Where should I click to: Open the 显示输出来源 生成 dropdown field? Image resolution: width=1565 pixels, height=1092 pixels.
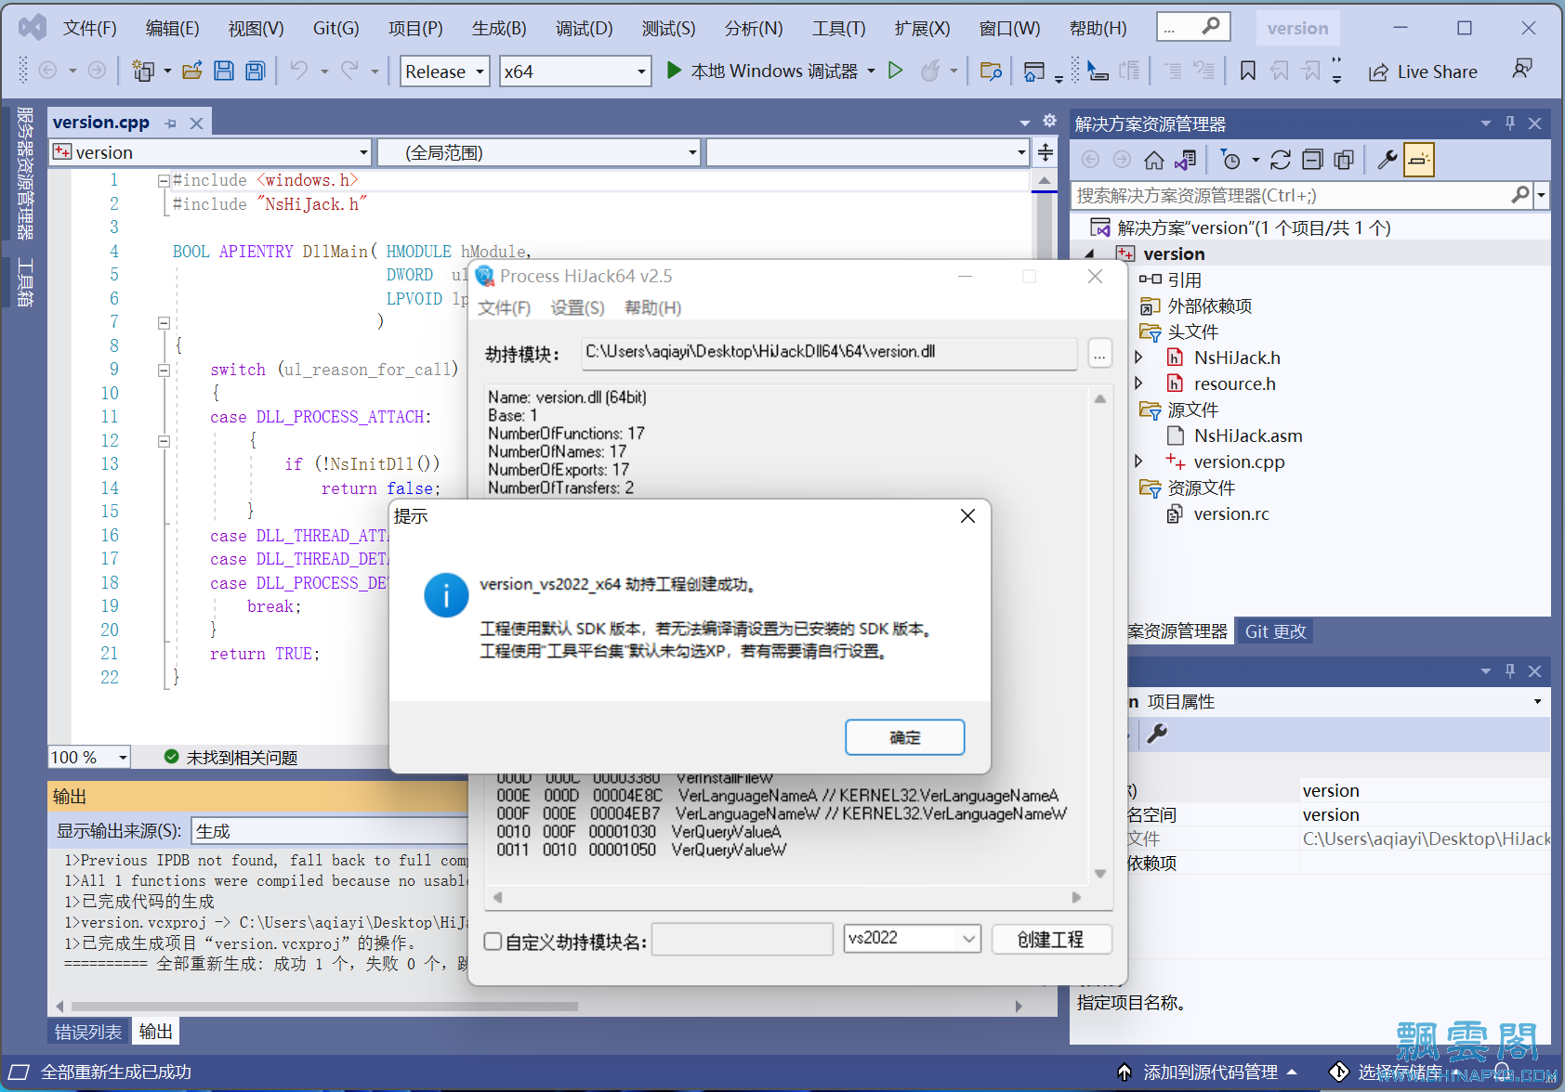[x=330, y=830]
